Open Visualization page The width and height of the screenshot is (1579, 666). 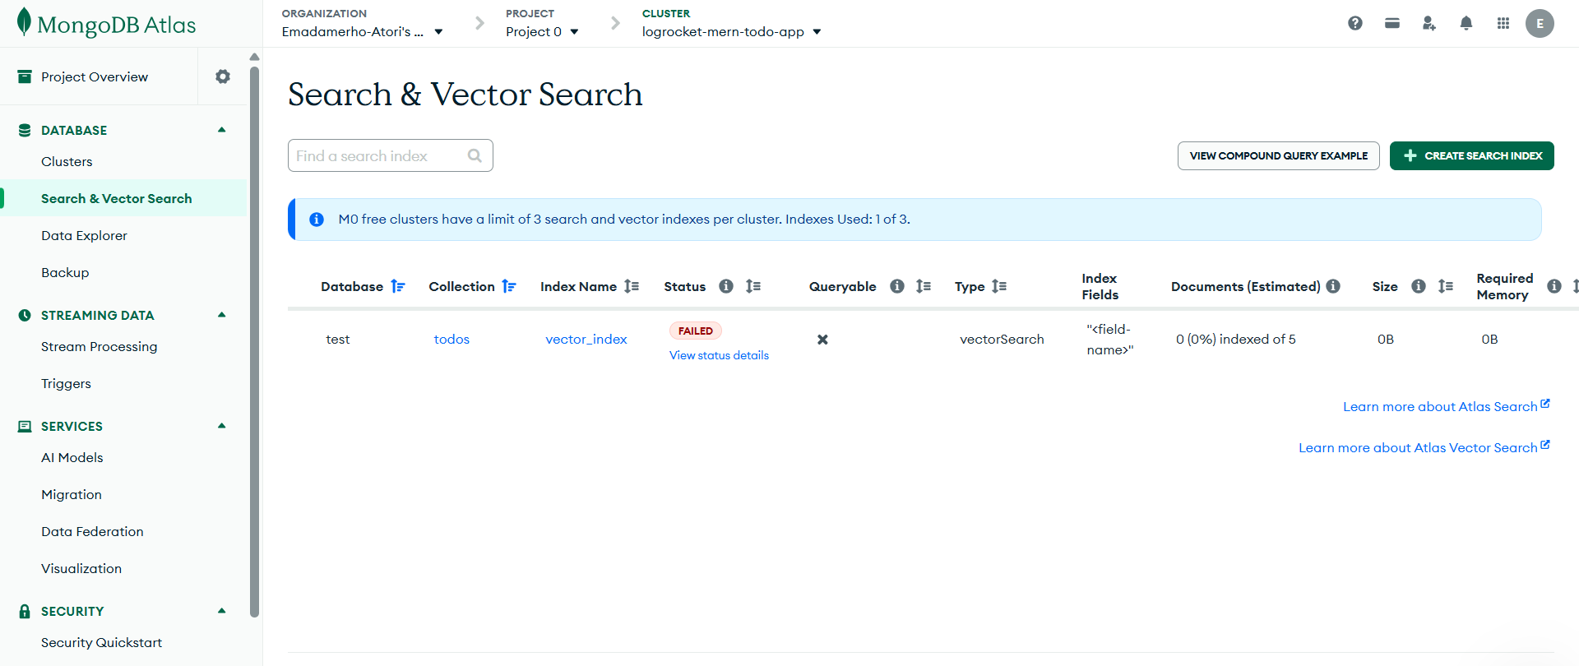pos(81,569)
